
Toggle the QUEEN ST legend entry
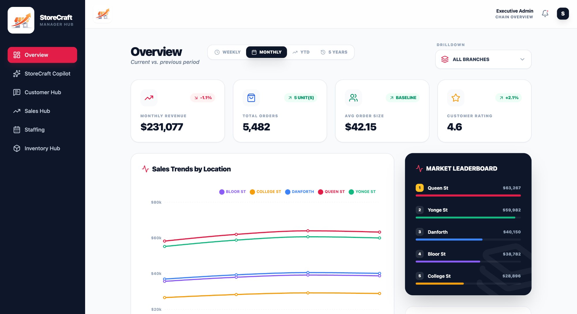point(331,192)
